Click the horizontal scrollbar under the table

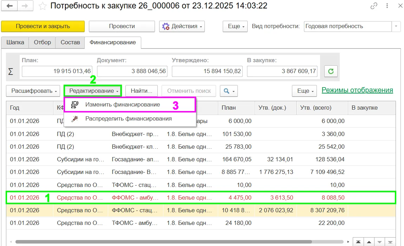click(164, 242)
